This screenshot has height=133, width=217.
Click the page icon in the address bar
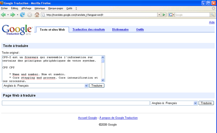[44, 15]
